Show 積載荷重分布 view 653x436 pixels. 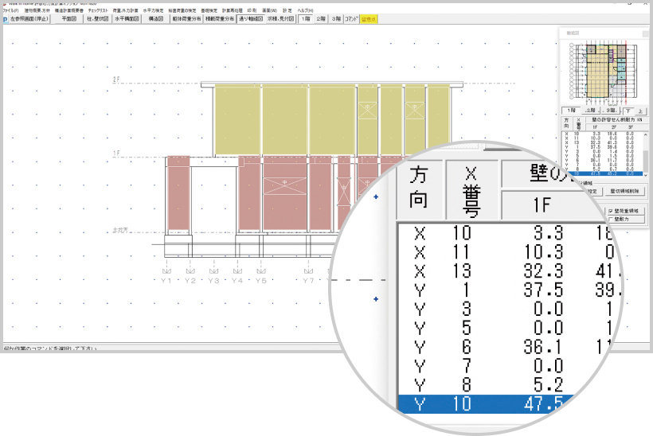coord(220,19)
